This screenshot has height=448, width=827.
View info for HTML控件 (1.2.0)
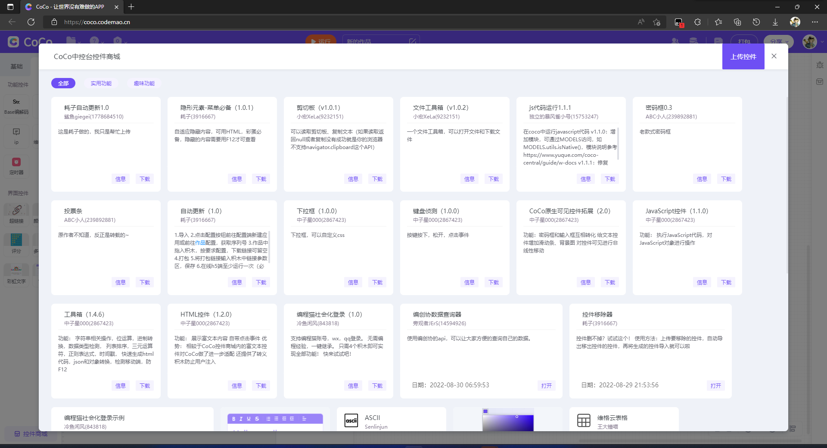[x=237, y=386]
